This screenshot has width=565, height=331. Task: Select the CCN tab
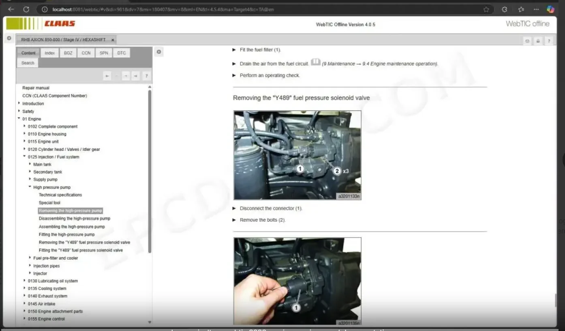pos(86,53)
